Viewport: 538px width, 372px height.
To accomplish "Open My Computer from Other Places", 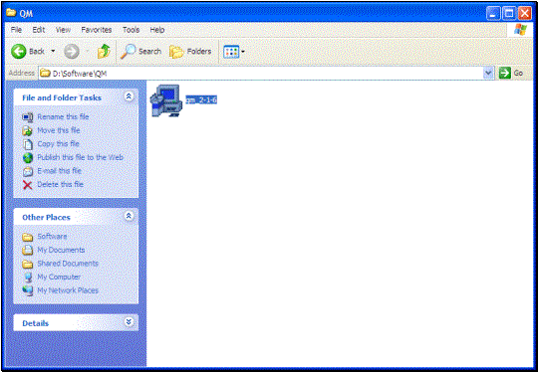I will 52,278.
